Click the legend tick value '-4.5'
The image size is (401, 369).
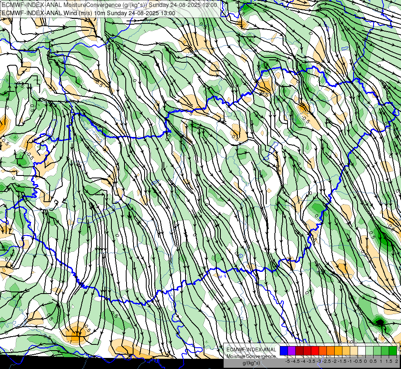tap(295, 361)
